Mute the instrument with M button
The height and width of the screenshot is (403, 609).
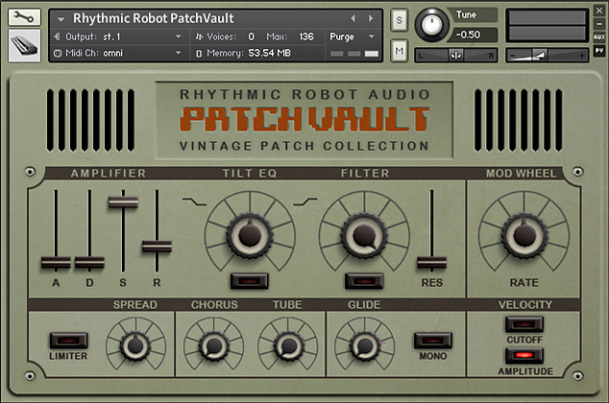coord(399,51)
